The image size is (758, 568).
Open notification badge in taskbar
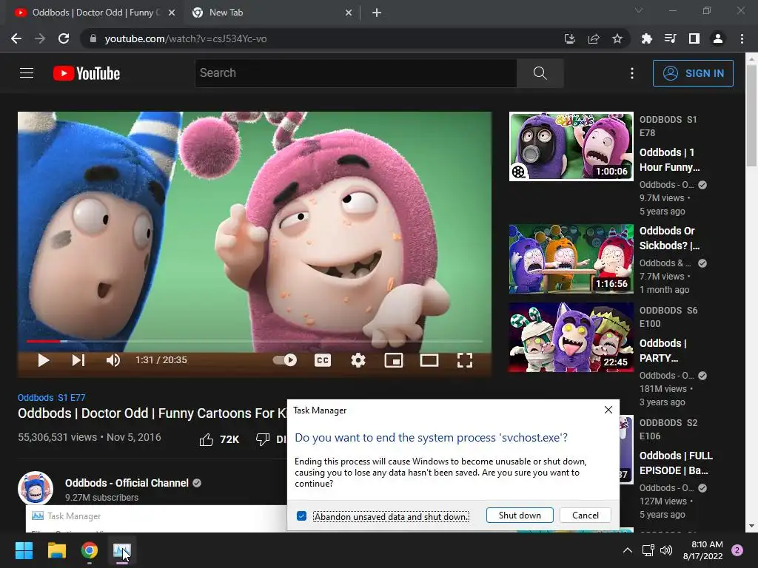pyautogui.click(x=737, y=550)
